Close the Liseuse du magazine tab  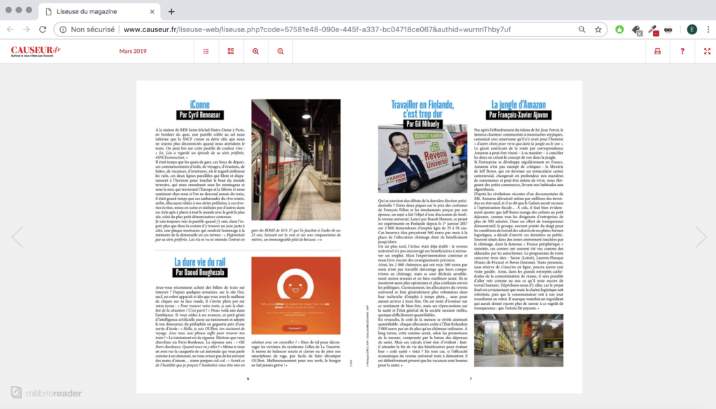pos(152,11)
